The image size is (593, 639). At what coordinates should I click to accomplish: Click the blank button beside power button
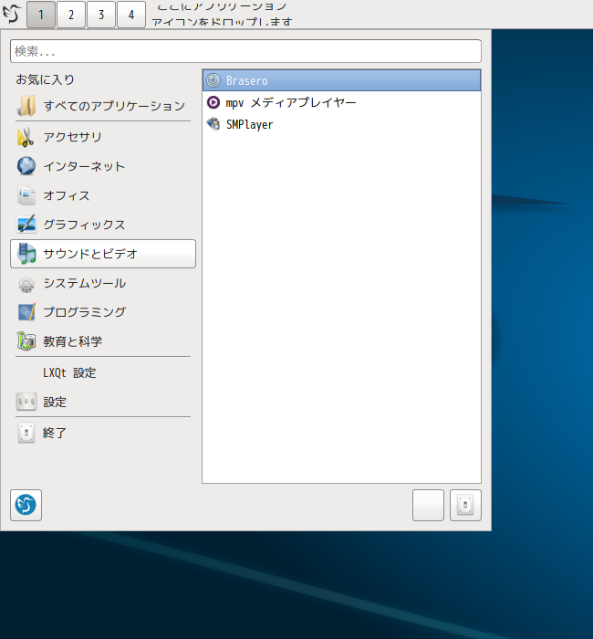tap(428, 506)
